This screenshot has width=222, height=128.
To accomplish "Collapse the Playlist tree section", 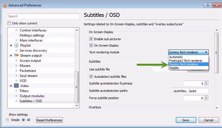I will click(11, 45).
